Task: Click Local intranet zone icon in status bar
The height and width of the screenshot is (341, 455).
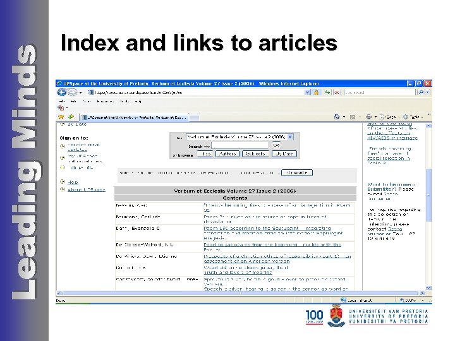Action: coord(343,300)
